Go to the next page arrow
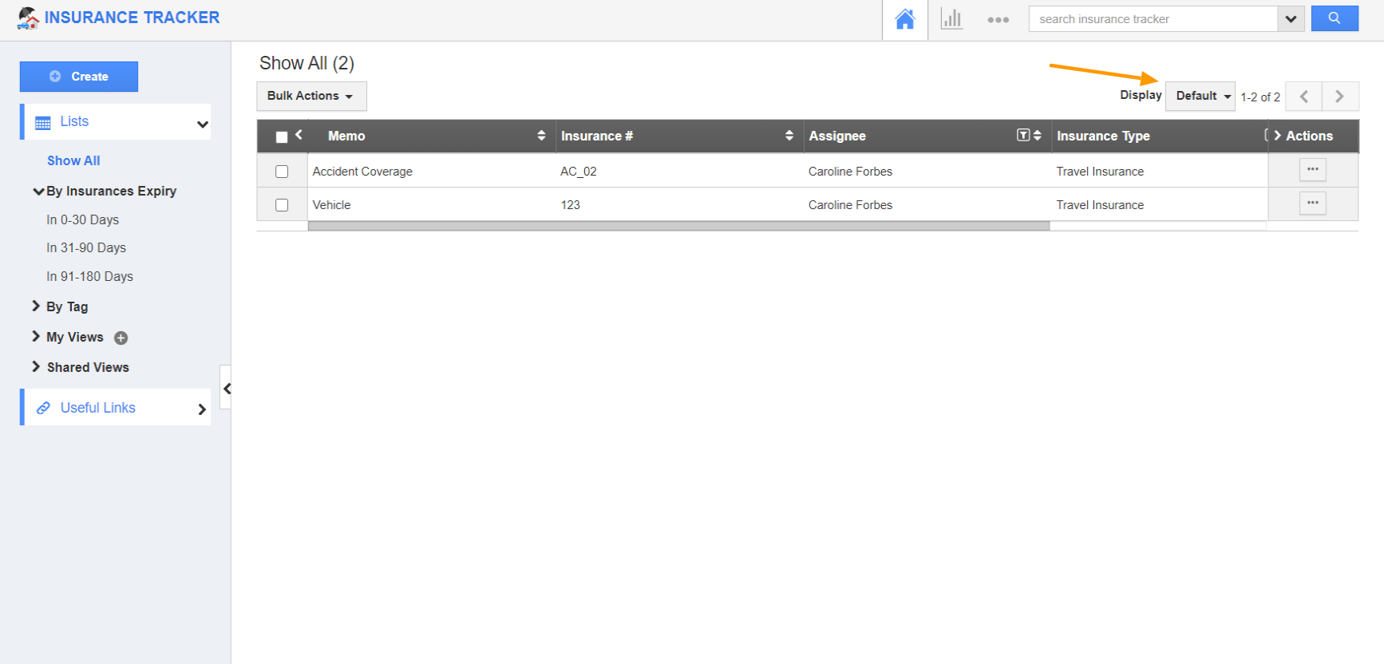 point(1340,97)
